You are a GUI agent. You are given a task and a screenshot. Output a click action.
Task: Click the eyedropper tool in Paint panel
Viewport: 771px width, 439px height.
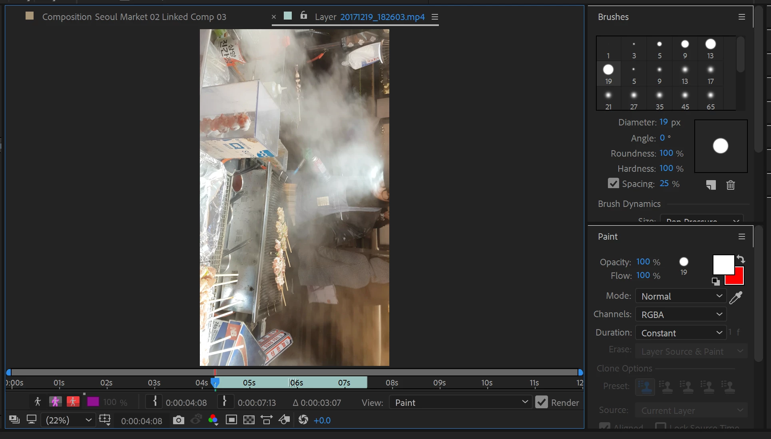click(x=736, y=297)
